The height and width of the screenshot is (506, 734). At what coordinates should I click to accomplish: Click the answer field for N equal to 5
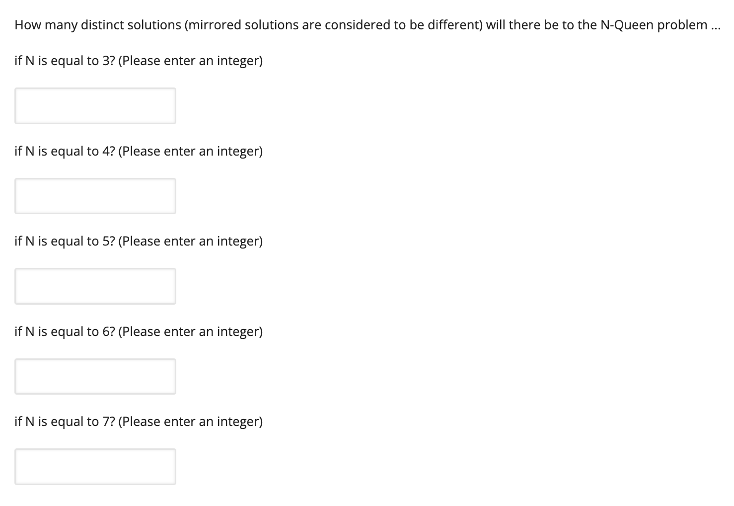pos(95,286)
